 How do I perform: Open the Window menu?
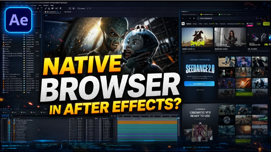point(46,5)
